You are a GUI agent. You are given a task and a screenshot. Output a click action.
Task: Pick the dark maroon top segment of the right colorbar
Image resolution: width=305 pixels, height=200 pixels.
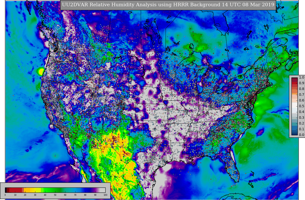(x=294, y=80)
